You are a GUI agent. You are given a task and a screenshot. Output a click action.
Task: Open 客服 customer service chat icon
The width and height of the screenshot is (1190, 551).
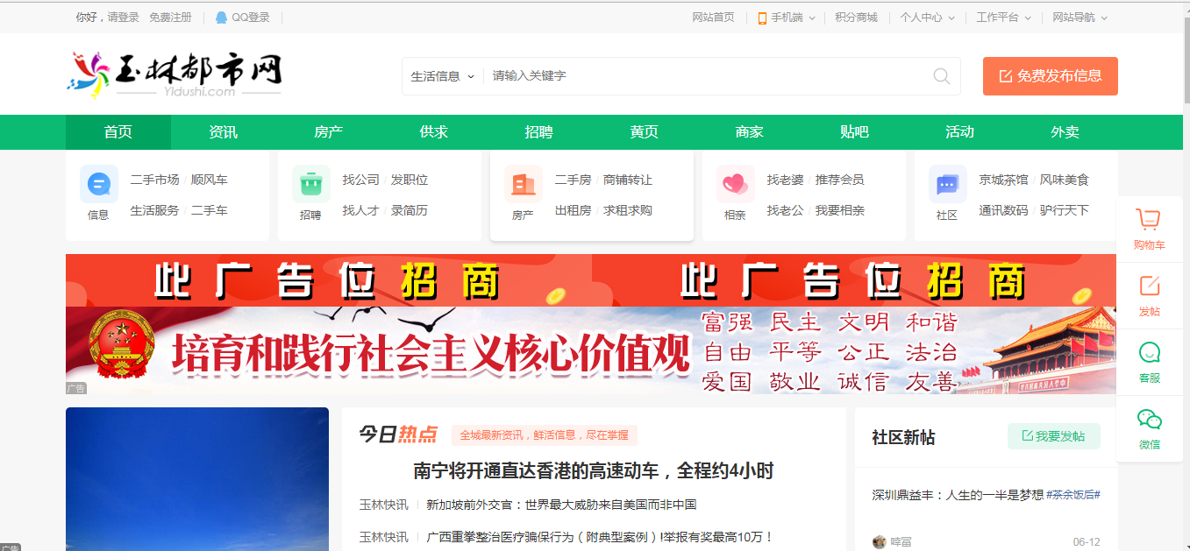tap(1149, 353)
